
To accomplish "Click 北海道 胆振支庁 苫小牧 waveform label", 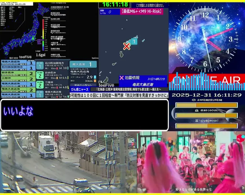I will (60, 7).
